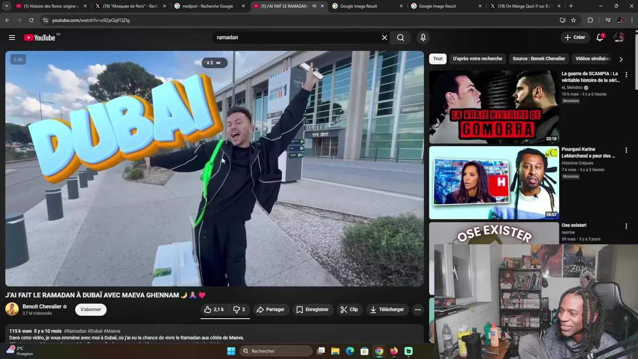Open the YouTube hamburger guide menu

coord(12,37)
